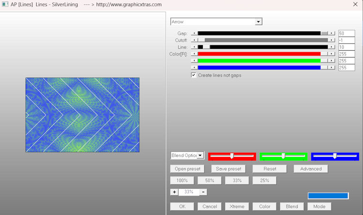
Task: Confirm with the OK button
Action: (x=182, y=206)
